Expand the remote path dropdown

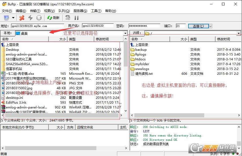click(239, 33)
